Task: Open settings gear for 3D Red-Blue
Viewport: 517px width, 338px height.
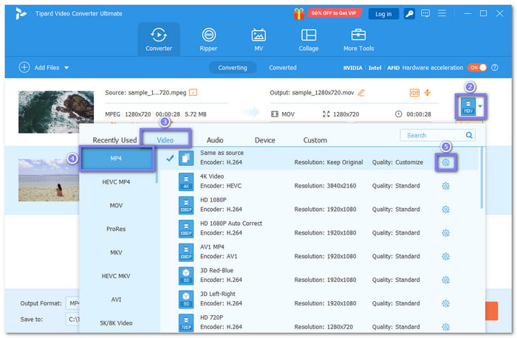Action: 445,280
